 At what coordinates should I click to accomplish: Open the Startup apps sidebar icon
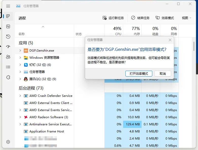(x=8, y=47)
